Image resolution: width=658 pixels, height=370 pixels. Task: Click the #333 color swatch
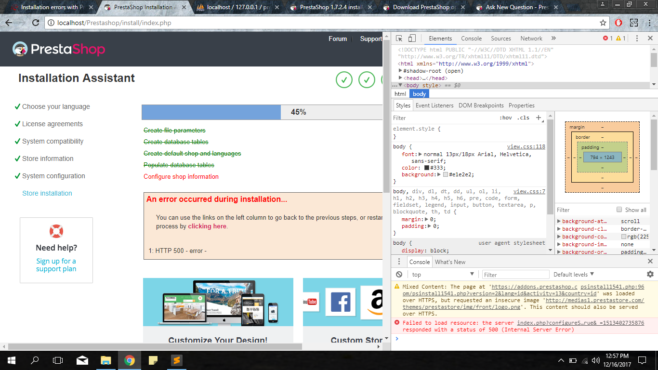[427, 168]
